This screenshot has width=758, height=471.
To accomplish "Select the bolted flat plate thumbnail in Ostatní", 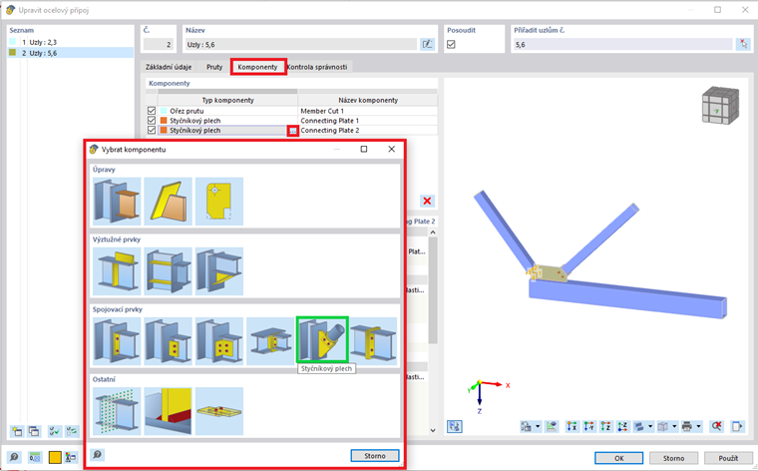I will point(219,411).
